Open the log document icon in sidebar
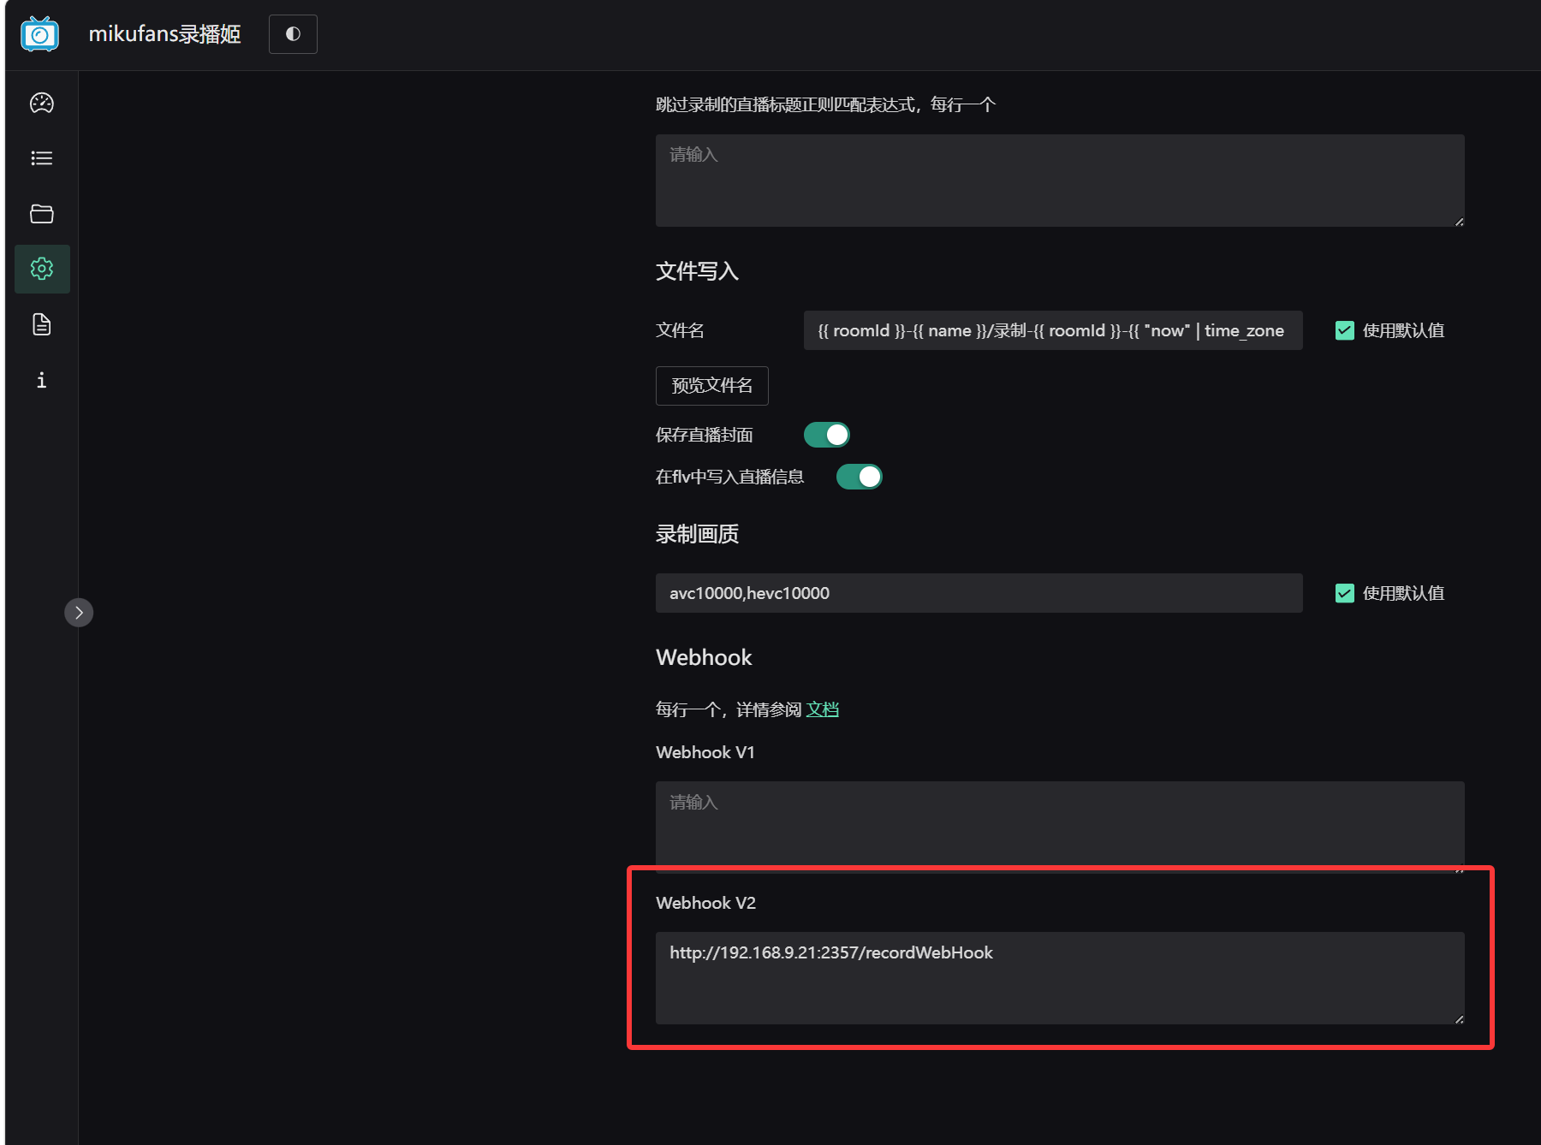Screen dimensions: 1541x1145 42,324
